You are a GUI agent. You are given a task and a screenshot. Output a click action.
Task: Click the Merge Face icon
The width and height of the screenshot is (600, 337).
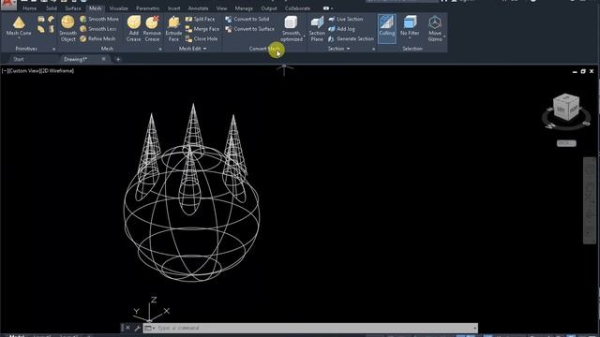coord(188,29)
